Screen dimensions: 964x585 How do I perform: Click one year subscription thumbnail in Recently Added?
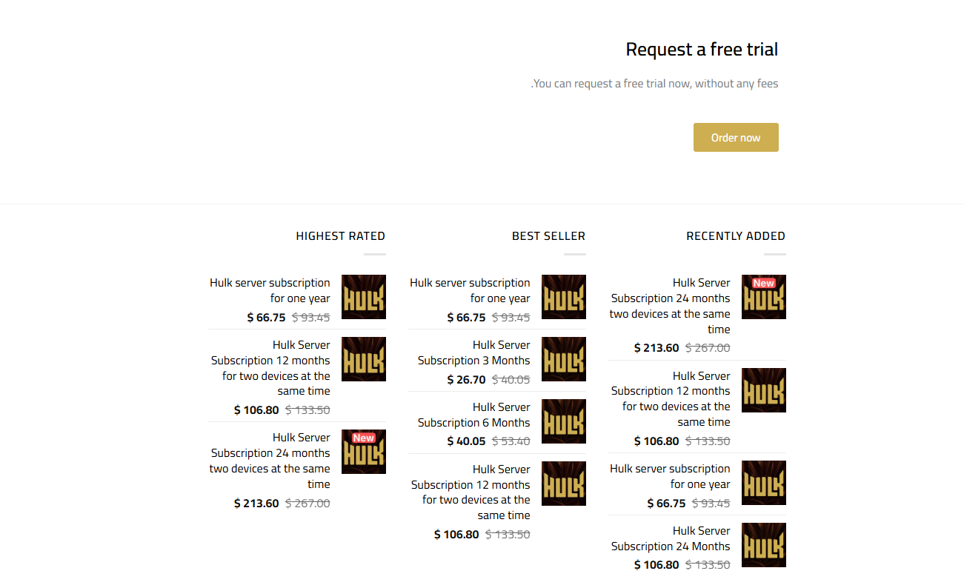coord(763,483)
